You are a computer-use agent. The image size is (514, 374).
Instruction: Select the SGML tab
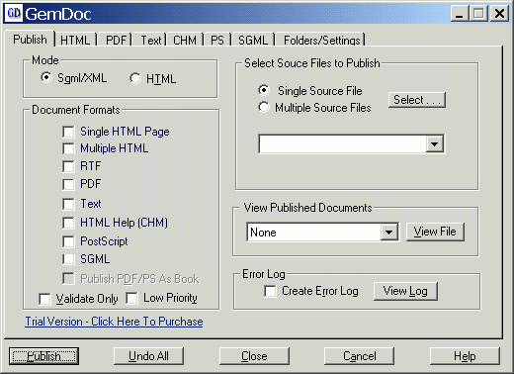pyautogui.click(x=253, y=41)
